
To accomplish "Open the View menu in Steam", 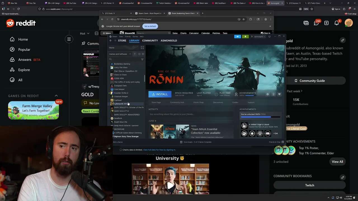I will point(121,37).
